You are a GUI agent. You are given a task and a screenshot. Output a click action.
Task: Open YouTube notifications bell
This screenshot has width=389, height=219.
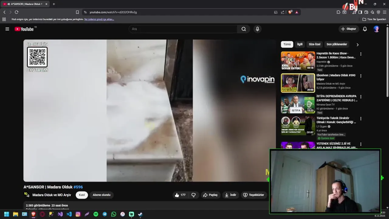point(365,29)
